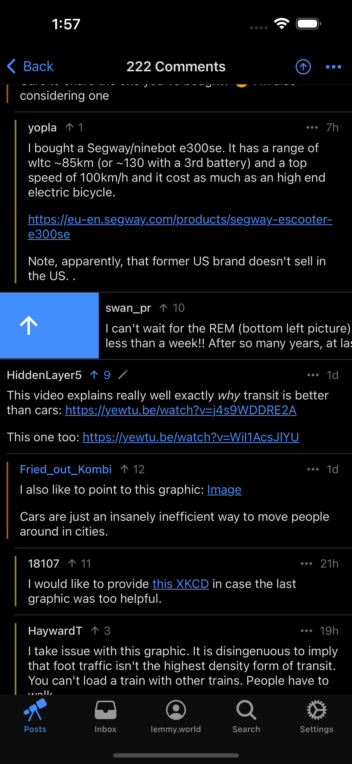Open Search tab magnifier
This screenshot has width=352, height=764.
coord(246,716)
